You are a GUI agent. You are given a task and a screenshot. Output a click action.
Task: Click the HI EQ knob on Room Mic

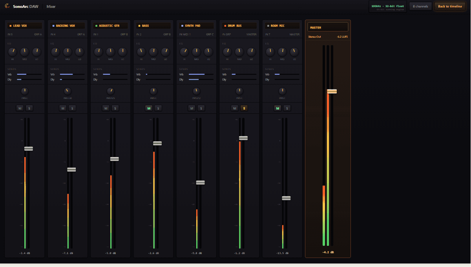point(270,51)
